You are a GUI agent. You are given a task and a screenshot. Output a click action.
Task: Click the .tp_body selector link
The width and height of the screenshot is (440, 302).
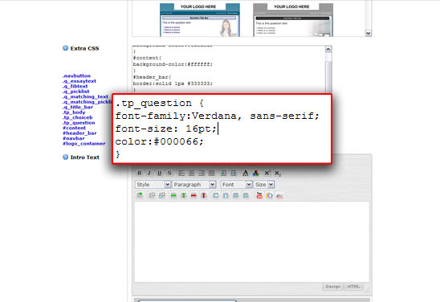pyautogui.click(x=74, y=112)
